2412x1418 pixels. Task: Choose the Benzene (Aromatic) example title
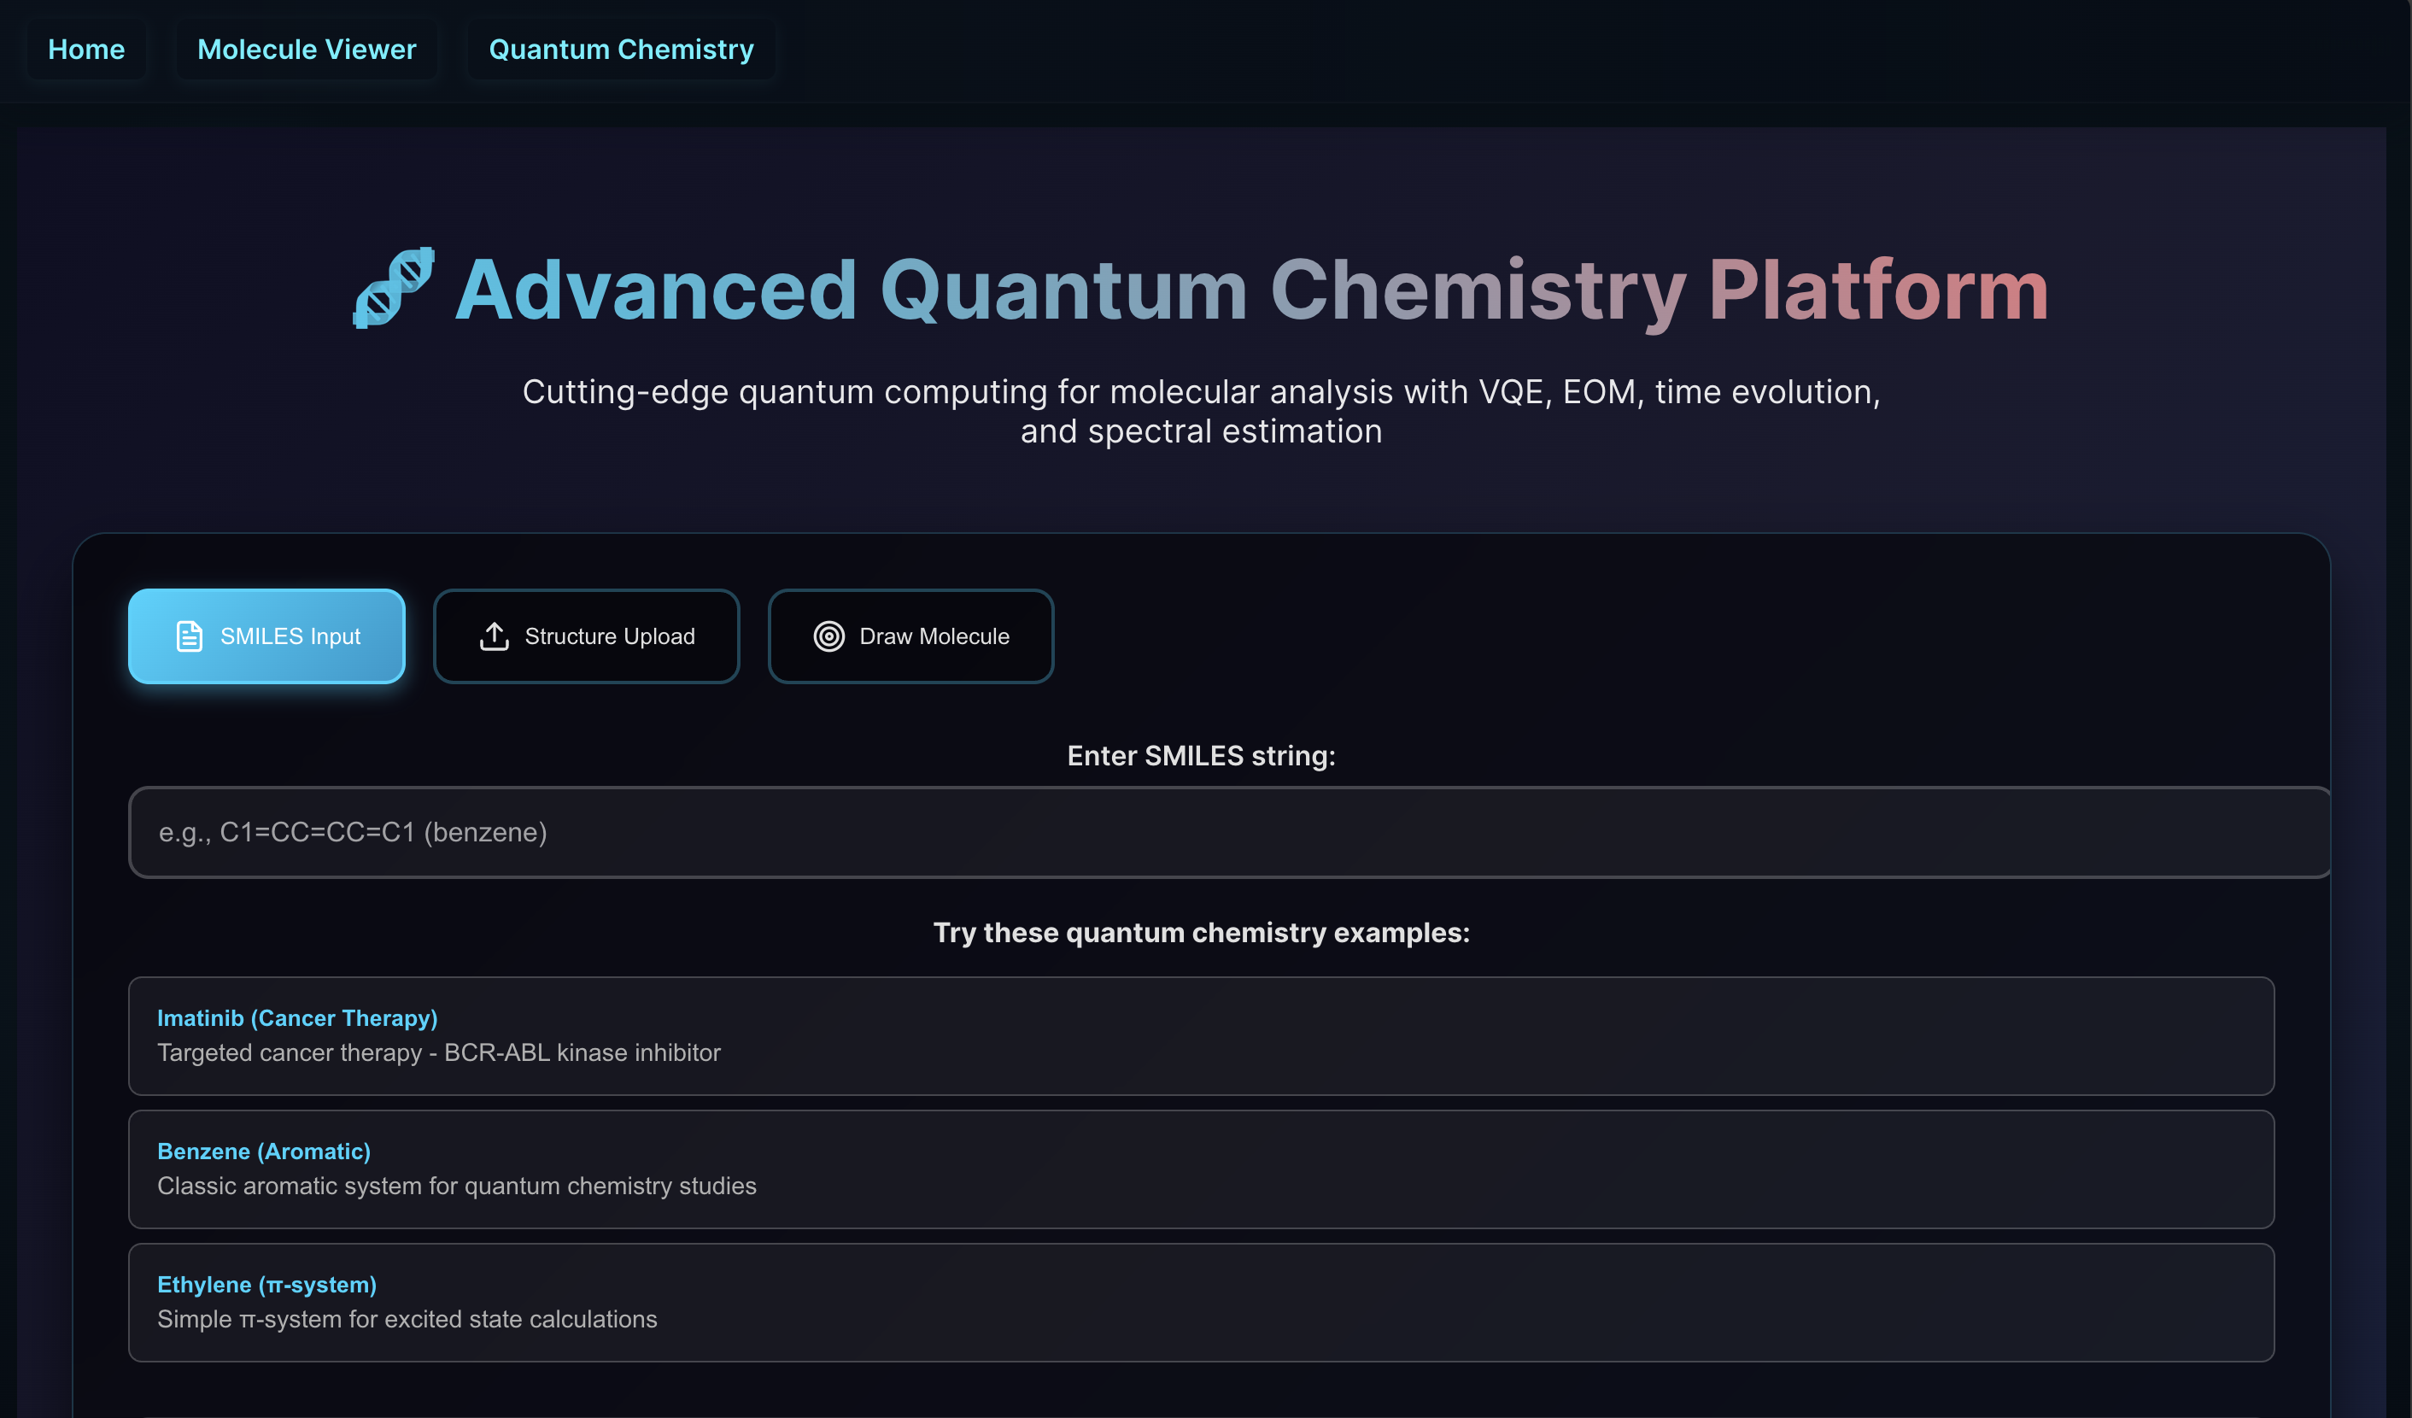[x=263, y=1151]
